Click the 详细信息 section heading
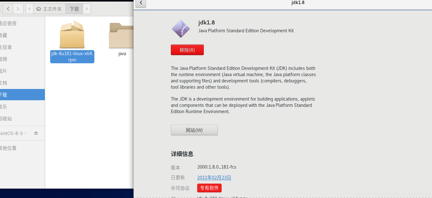 [x=182, y=154]
